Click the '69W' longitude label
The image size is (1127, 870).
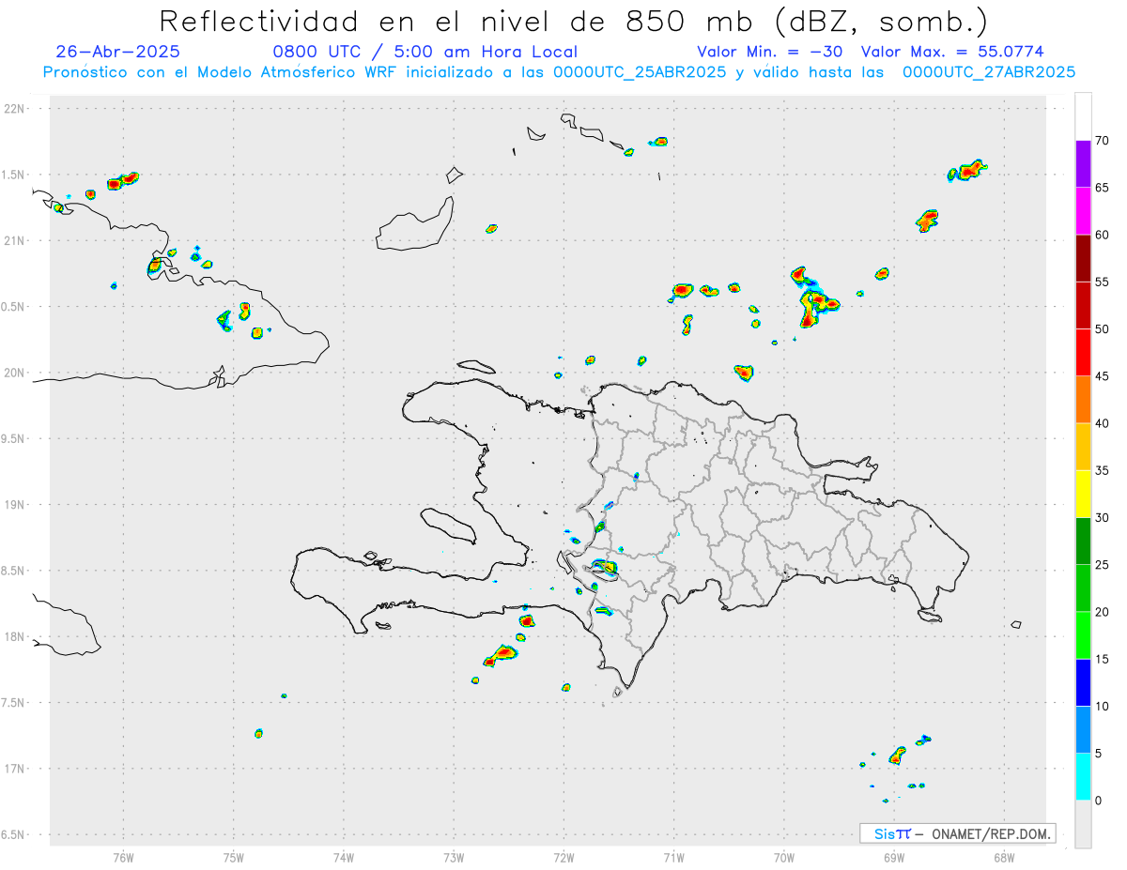point(894,858)
